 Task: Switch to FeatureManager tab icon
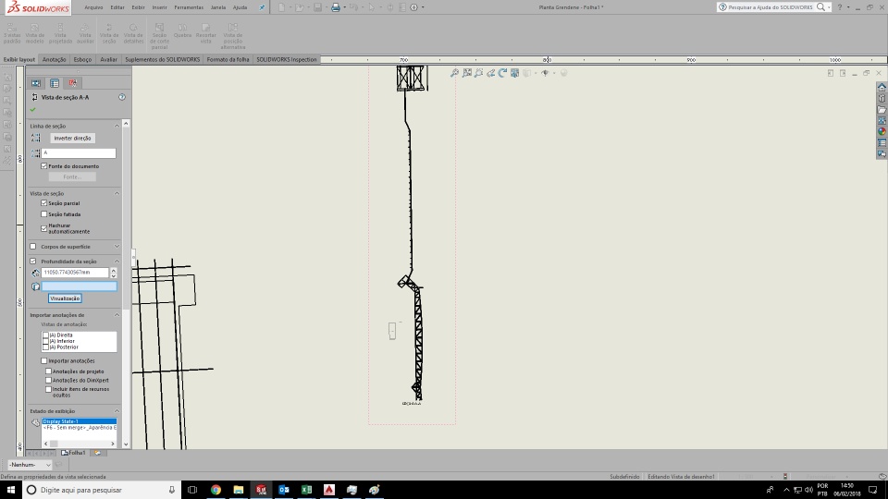click(36, 83)
